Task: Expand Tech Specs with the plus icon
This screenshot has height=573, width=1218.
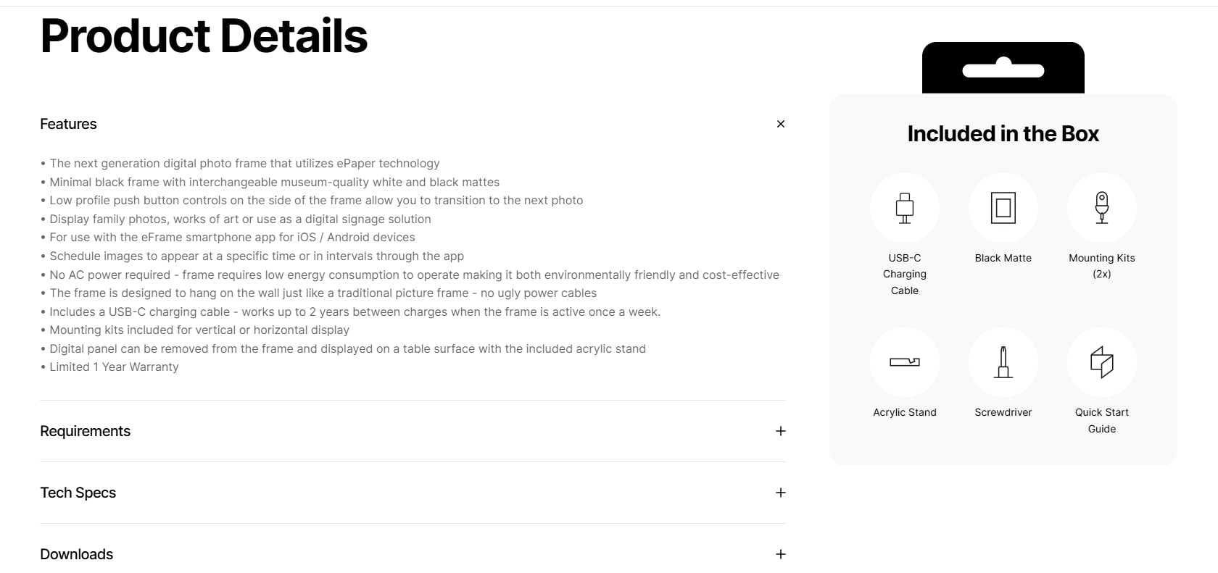Action: (780, 493)
